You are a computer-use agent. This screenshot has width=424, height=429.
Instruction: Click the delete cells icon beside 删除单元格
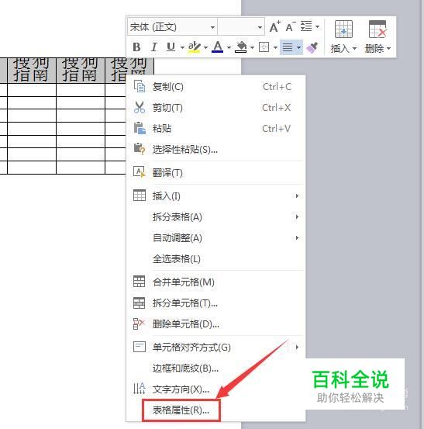(x=139, y=323)
